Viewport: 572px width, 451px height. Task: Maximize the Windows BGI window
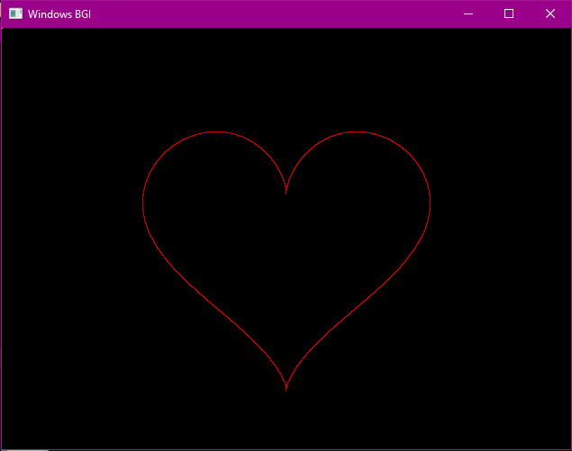509,14
